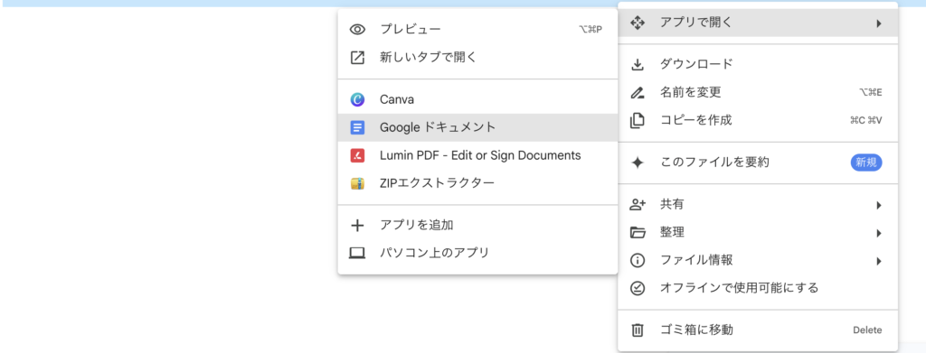Click the red Lumin PDF icon
This screenshot has width=926, height=353.
click(x=357, y=155)
